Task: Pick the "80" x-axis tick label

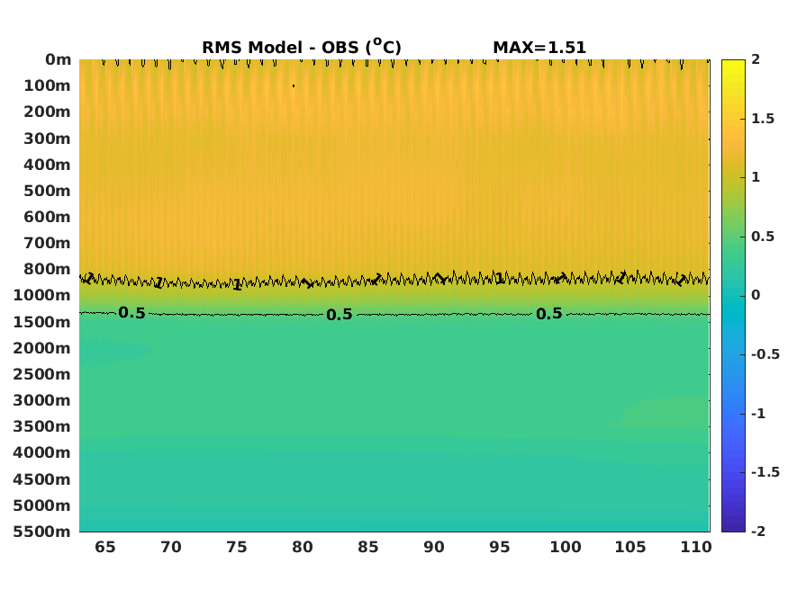Action: click(x=303, y=547)
